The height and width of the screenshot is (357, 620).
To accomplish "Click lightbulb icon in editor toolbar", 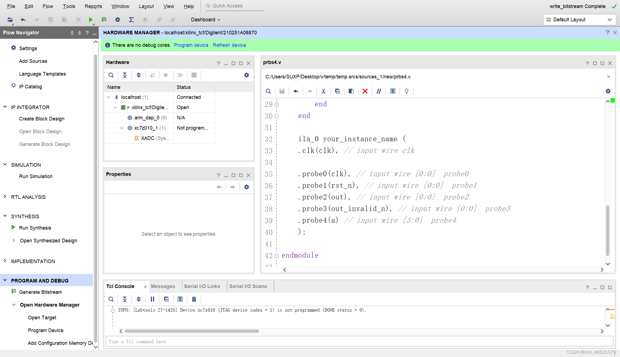I will coord(406,91).
